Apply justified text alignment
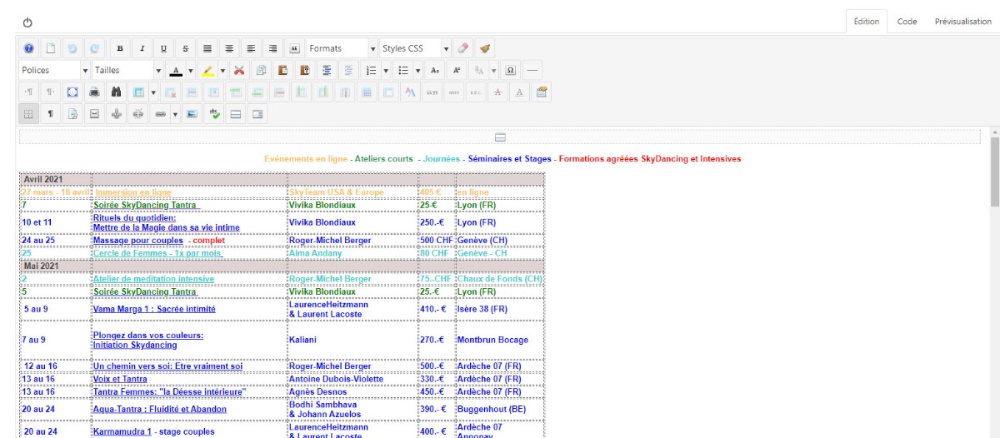 pyautogui.click(x=207, y=48)
